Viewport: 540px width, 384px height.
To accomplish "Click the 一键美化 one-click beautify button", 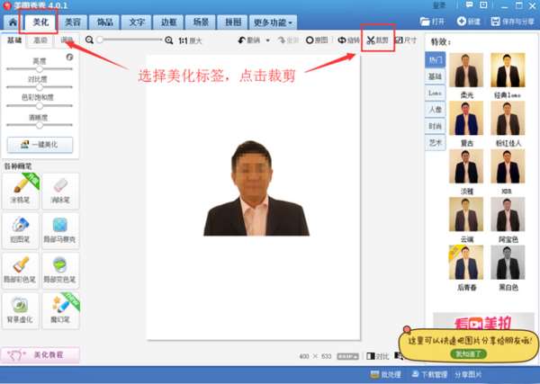I will (40, 145).
